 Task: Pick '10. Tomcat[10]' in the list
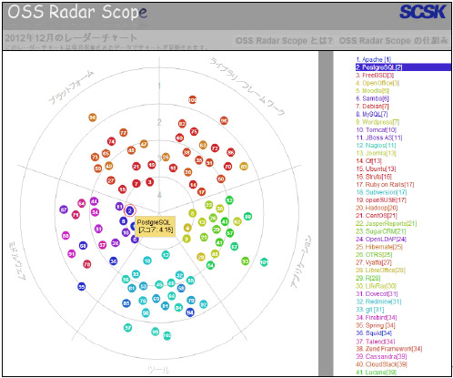coord(377,129)
